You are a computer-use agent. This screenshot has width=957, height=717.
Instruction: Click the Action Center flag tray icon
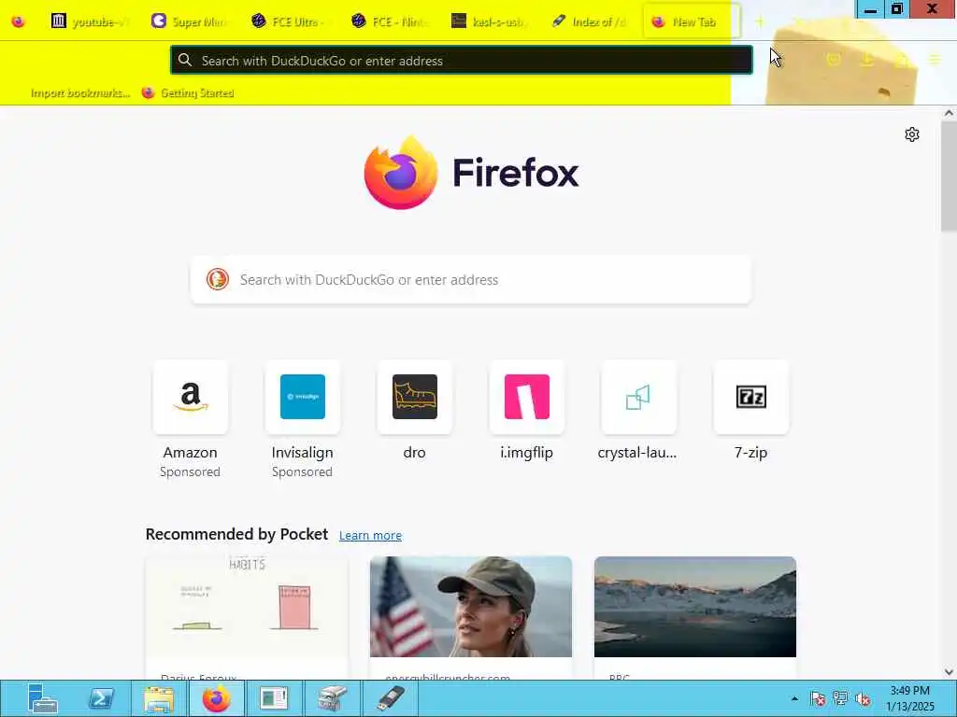(818, 698)
